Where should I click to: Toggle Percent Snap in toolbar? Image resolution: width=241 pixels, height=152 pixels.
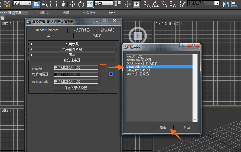tap(164, 4)
